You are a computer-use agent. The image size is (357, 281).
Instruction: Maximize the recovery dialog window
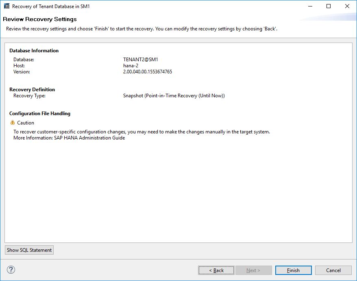[x=329, y=6]
